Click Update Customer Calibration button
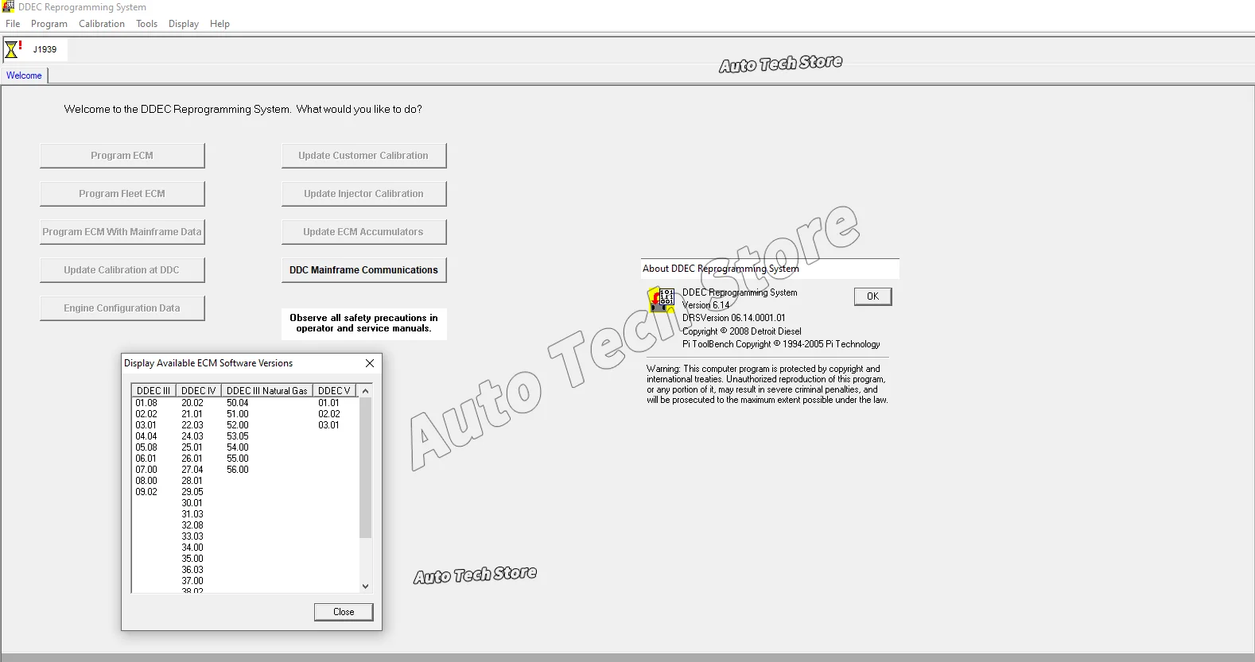This screenshot has width=1255, height=662. click(x=363, y=156)
